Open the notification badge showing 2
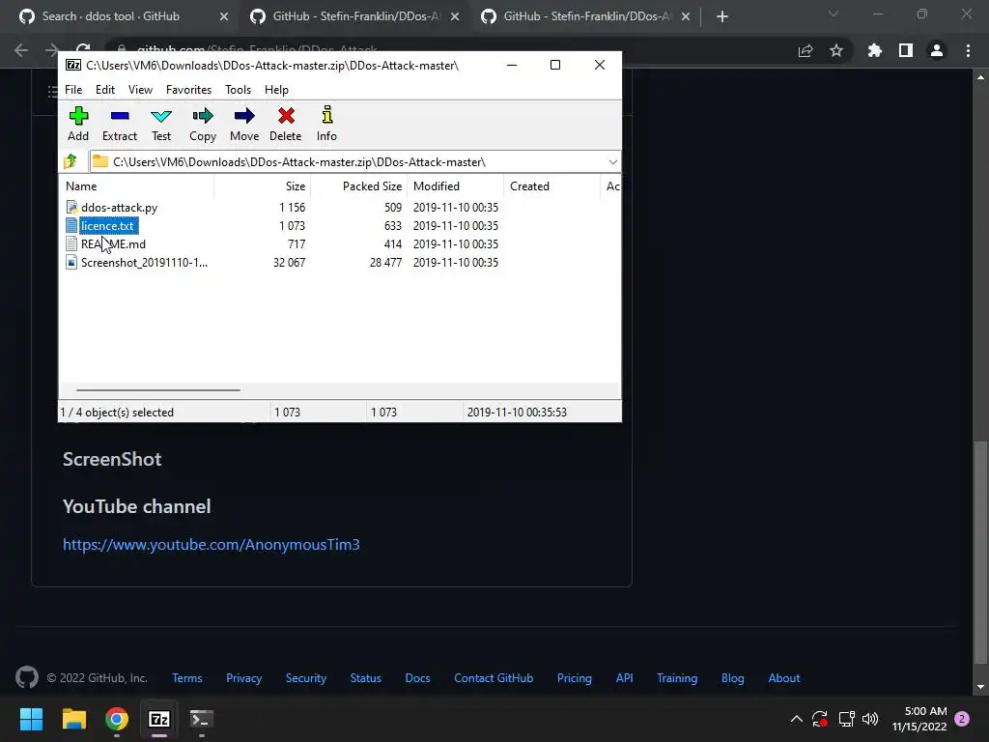The height and width of the screenshot is (742, 989). click(962, 719)
